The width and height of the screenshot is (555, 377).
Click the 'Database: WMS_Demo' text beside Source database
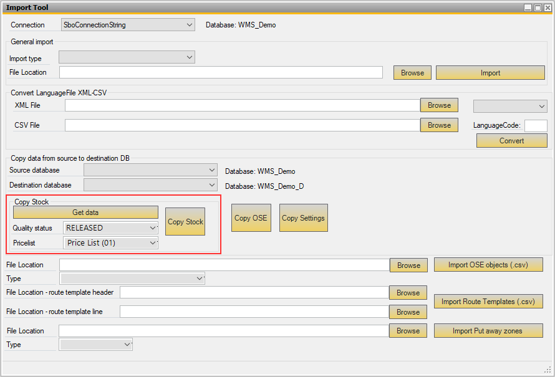[x=260, y=171]
